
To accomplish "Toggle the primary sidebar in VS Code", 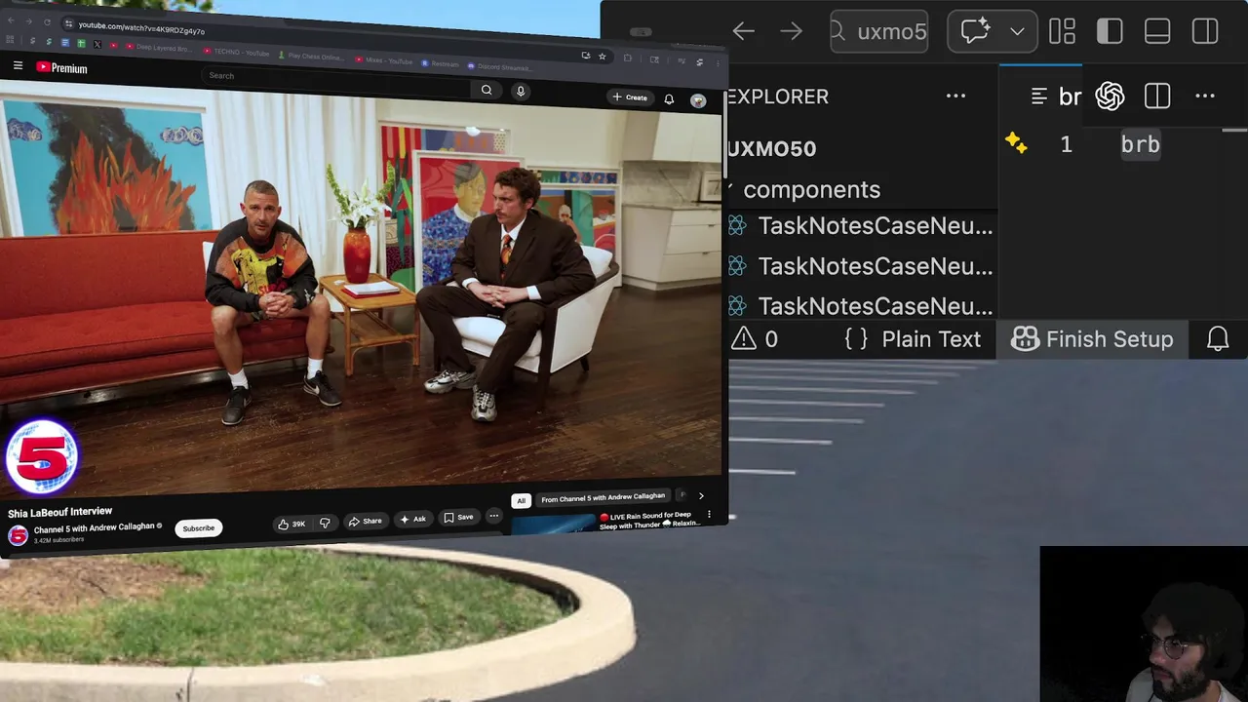I will 1110,31.
